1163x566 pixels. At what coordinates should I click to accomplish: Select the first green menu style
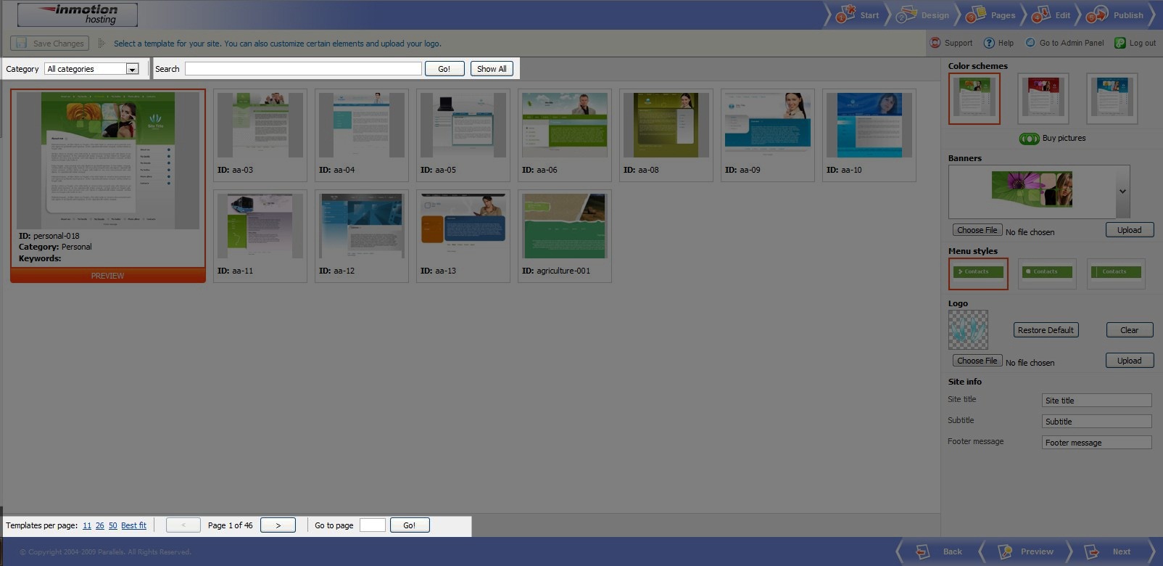(x=978, y=273)
